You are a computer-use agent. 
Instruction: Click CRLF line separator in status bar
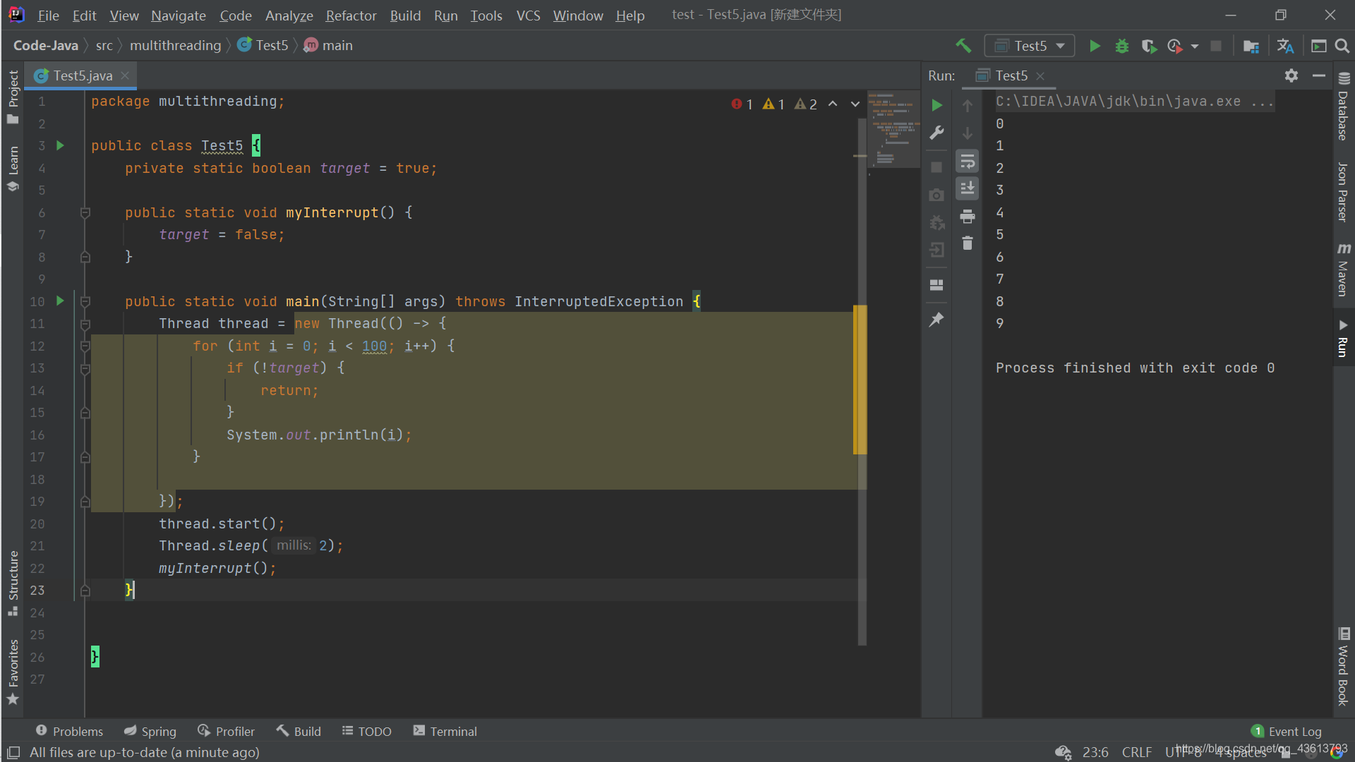tap(1136, 752)
